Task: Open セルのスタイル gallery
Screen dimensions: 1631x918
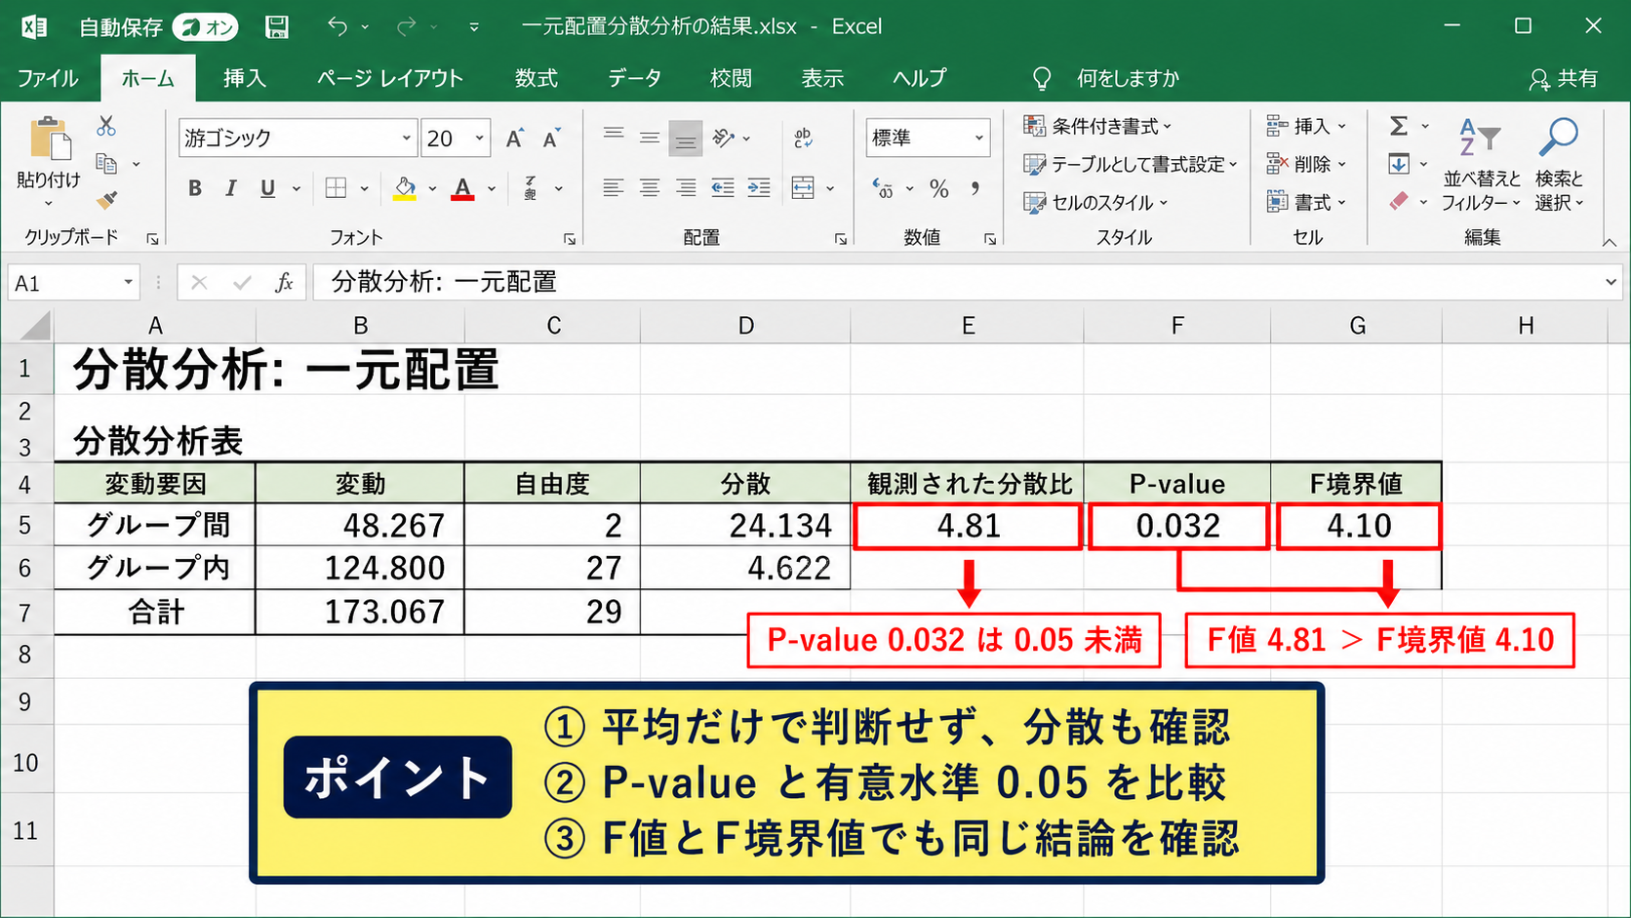Action: click(x=1094, y=202)
